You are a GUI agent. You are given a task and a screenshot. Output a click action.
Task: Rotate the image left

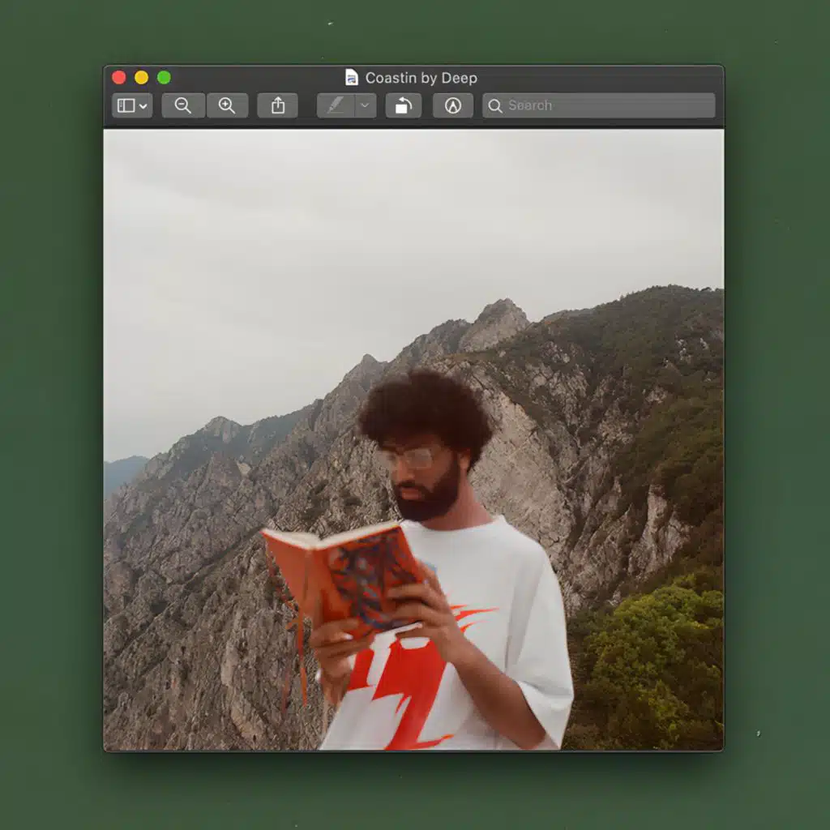point(404,106)
